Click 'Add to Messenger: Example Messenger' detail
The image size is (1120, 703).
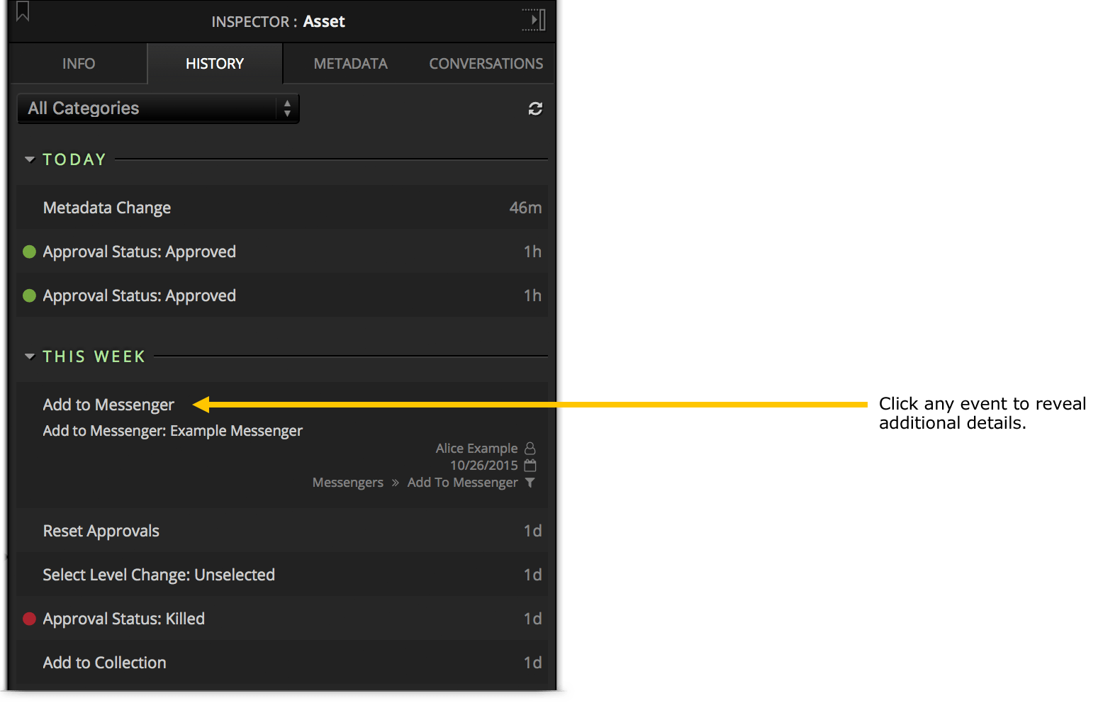pos(173,431)
